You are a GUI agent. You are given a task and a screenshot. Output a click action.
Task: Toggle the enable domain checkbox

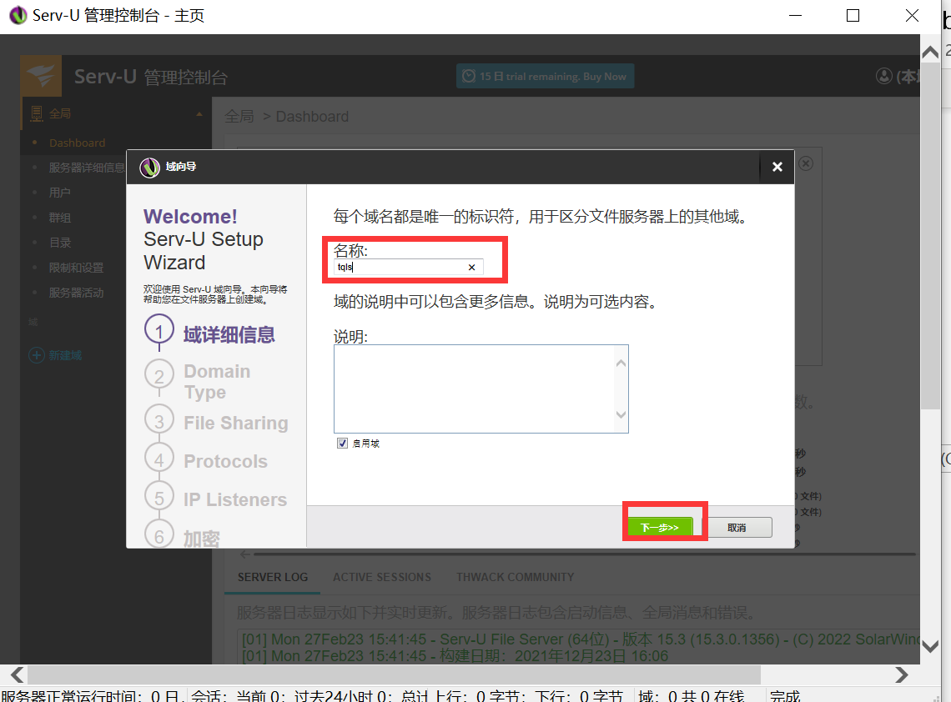342,444
